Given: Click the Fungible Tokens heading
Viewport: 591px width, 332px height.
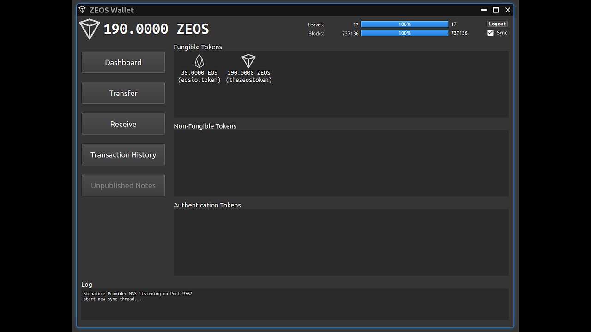Looking at the screenshot, I should pos(198,47).
